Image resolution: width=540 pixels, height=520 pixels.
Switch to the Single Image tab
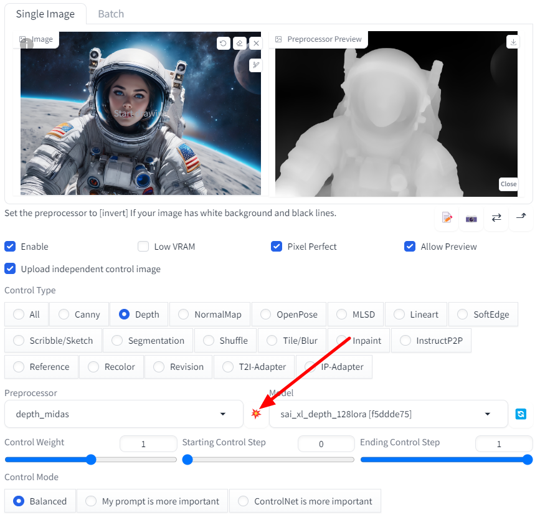[x=45, y=14]
